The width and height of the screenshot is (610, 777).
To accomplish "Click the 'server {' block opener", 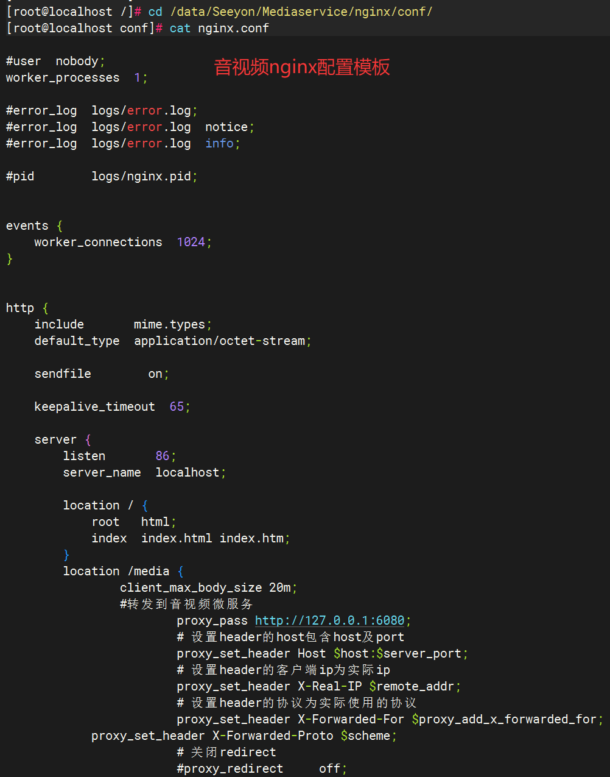I will click(x=63, y=439).
